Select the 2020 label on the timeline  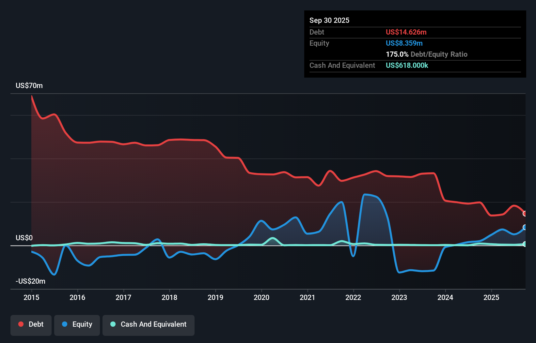[x=261, y=297]
